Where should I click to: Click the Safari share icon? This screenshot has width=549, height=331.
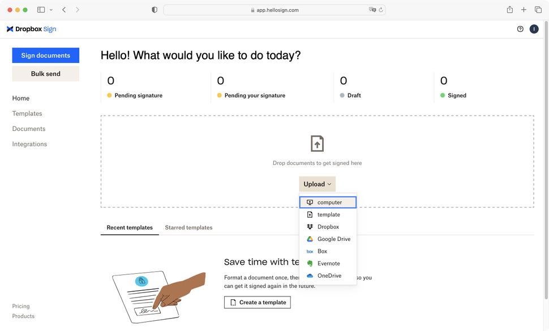tap(509, 10)
